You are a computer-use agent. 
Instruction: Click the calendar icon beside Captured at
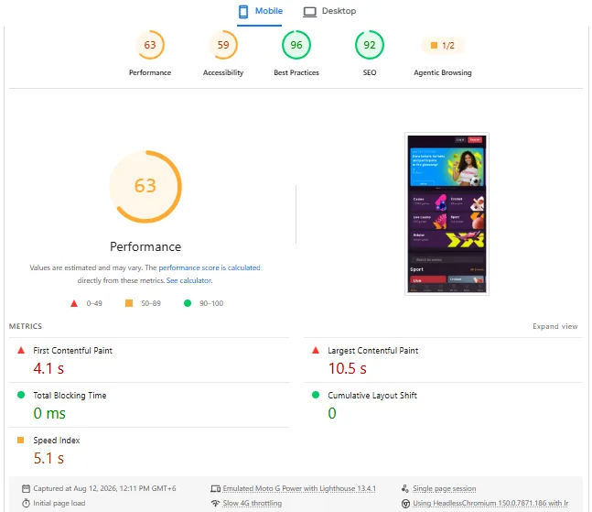point(26,488)
